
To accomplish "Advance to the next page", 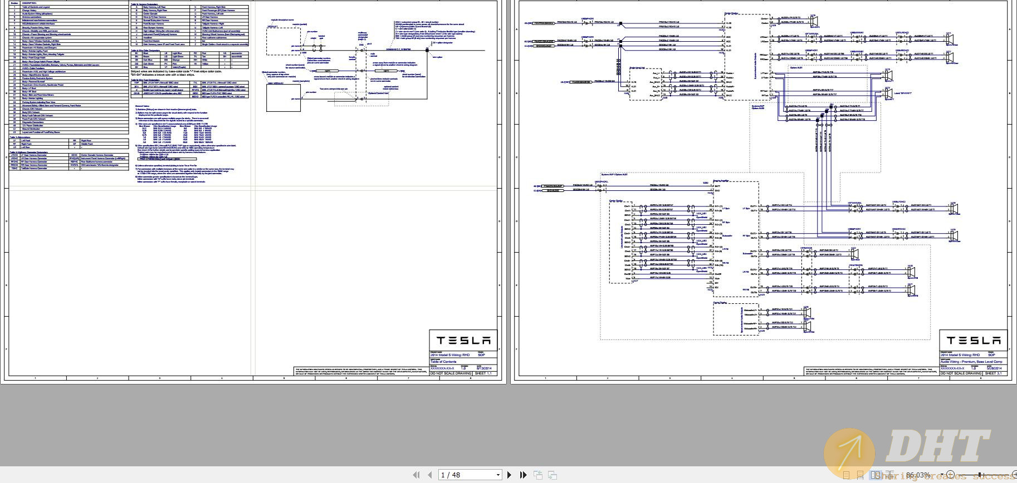I will click(x=509, y=475).
